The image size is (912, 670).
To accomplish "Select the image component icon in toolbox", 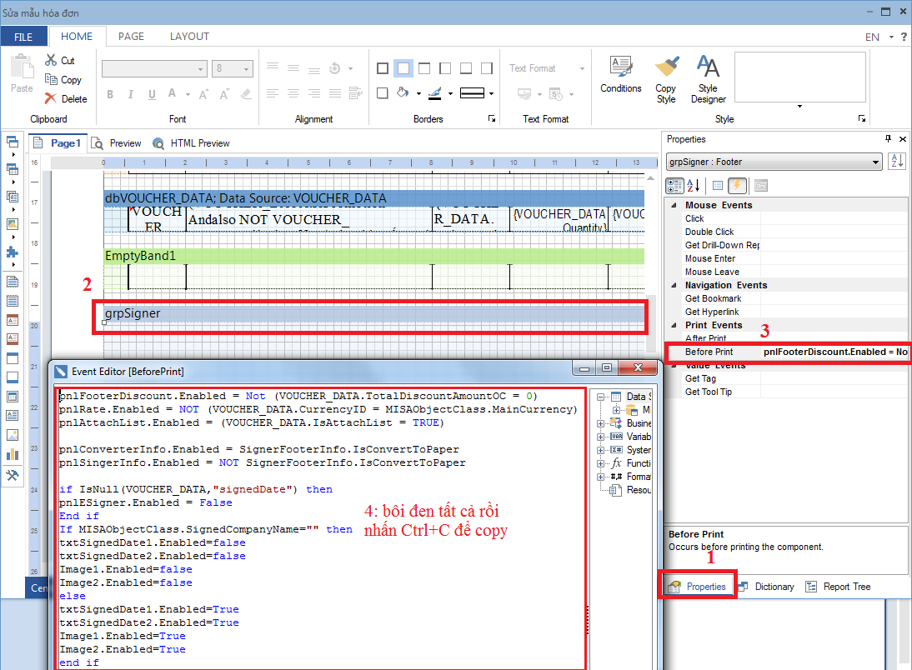I will [13, 435].
